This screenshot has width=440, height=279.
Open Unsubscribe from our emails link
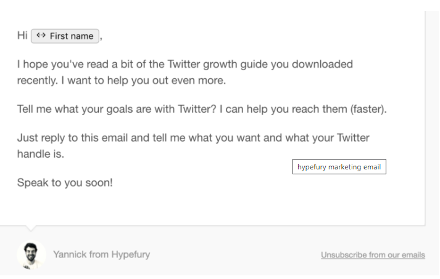pyautogui.click(x=373, y=255)
